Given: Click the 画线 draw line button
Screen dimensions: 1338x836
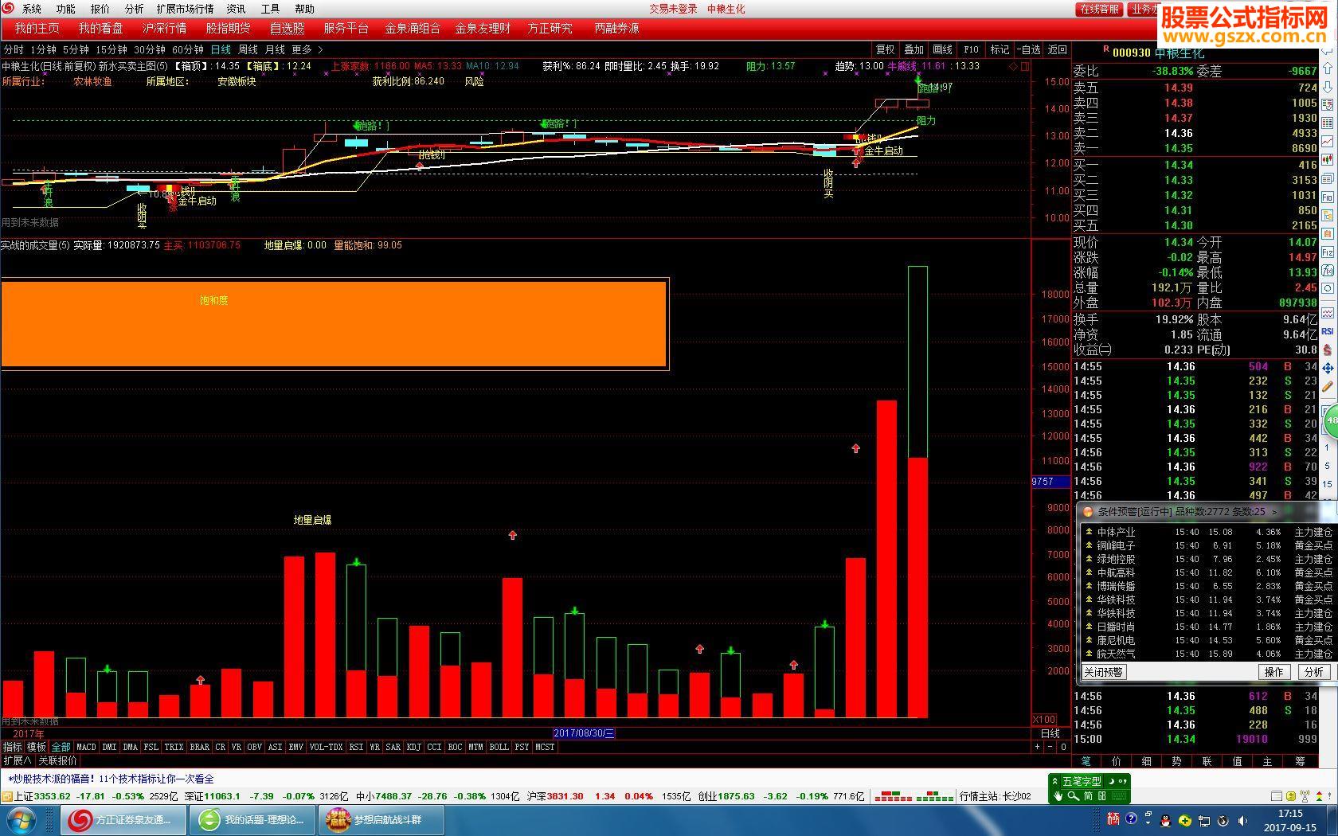Looking at the screenshot, I should 942,49.
